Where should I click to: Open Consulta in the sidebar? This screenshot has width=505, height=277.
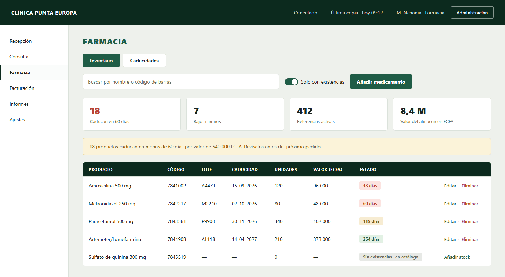[x=34, y=57]
